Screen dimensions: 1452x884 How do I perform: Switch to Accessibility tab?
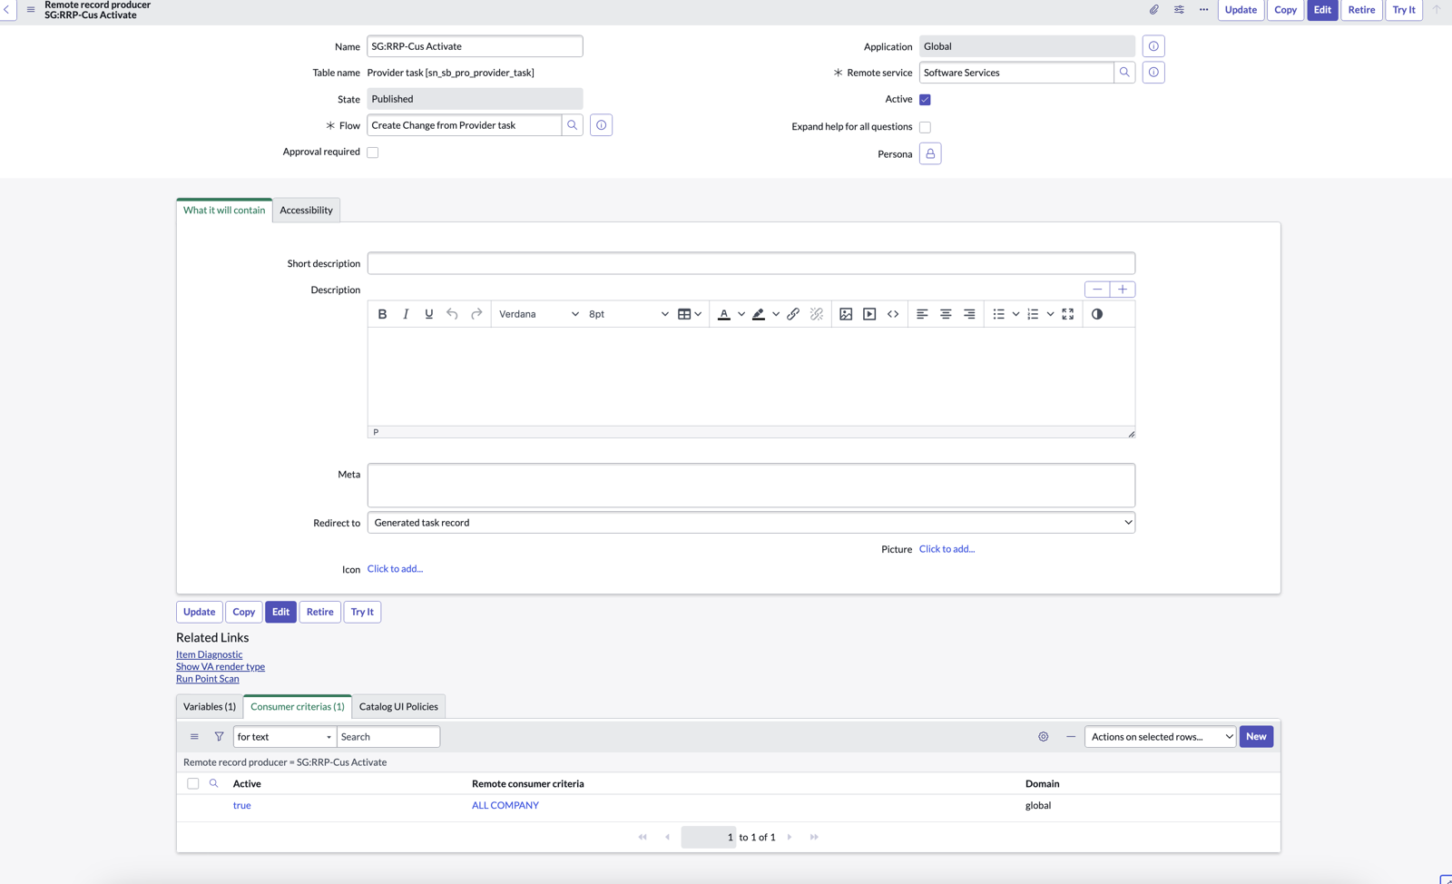pyautogui.click(x=306, y=211)
